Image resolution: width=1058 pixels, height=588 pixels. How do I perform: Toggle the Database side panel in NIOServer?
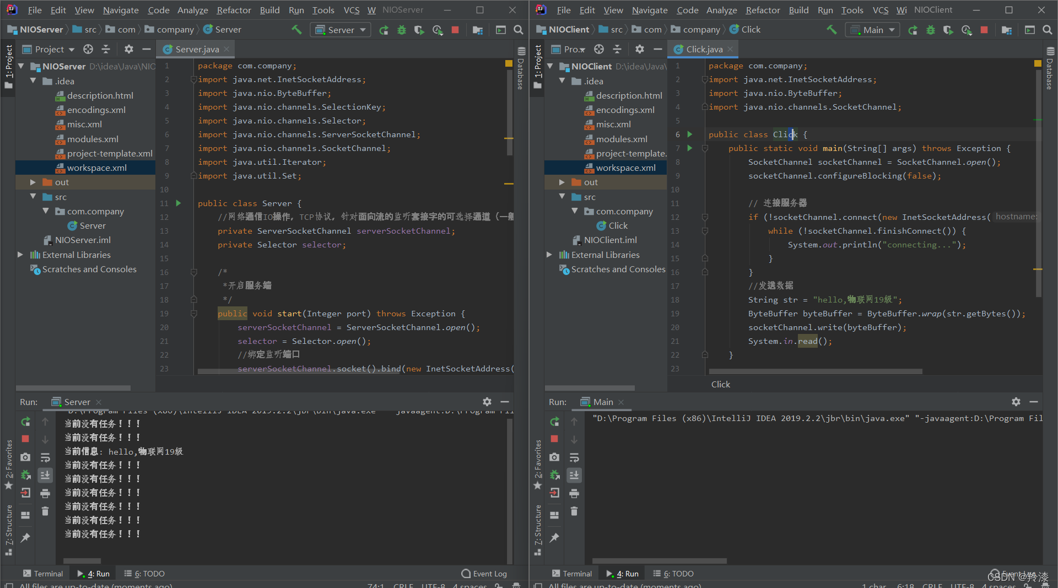pyautogui.click(x=521, y=67)
